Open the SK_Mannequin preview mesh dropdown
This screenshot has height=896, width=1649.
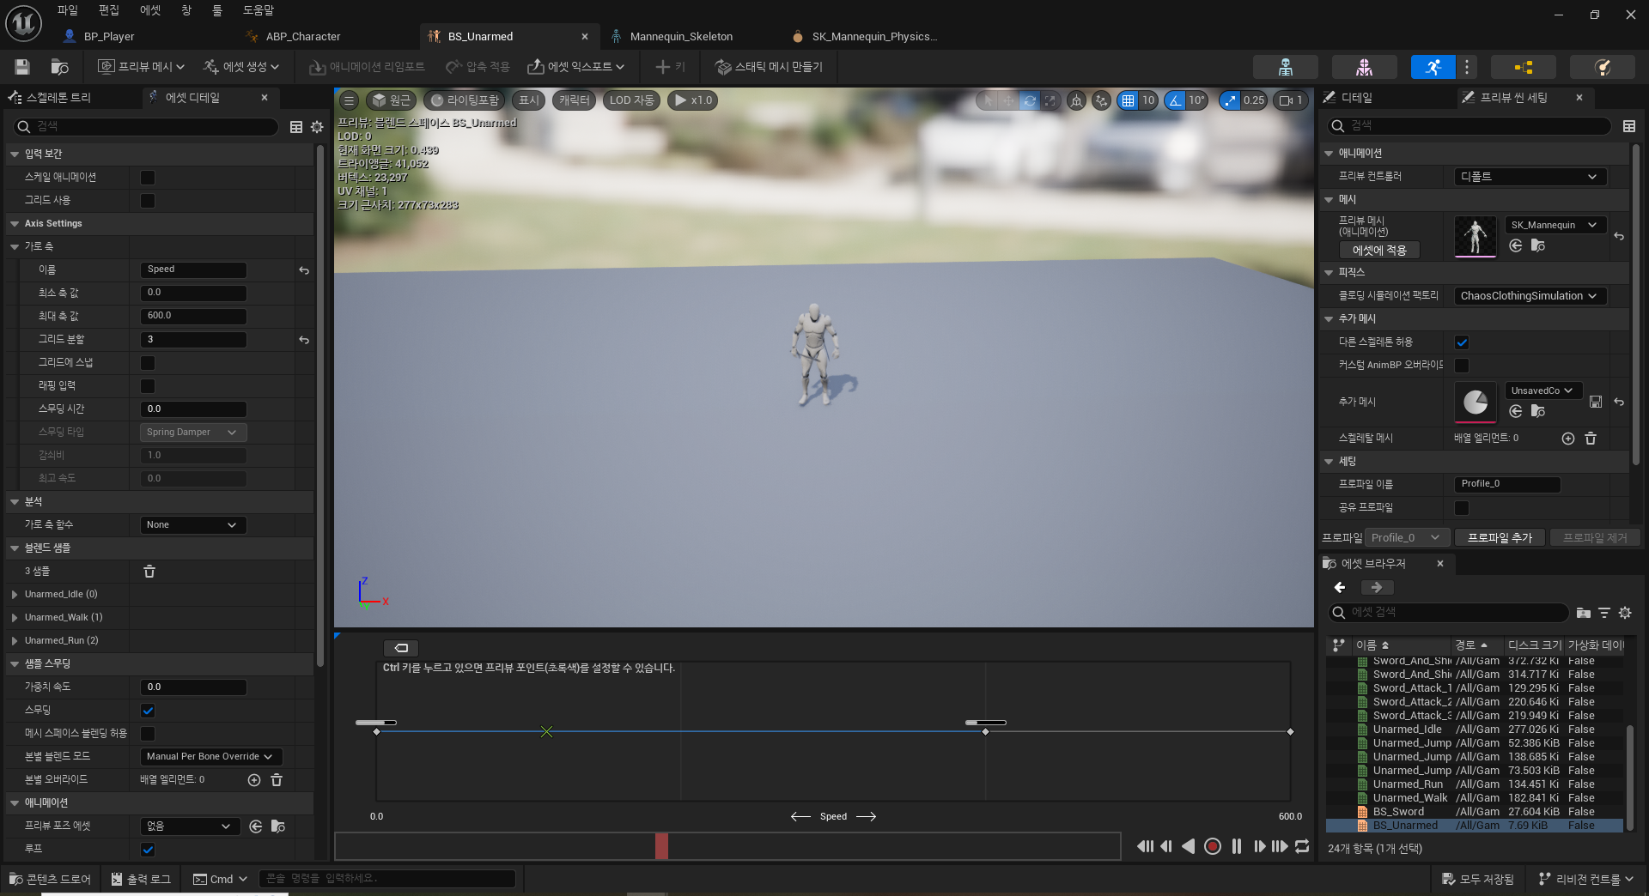1555,225
